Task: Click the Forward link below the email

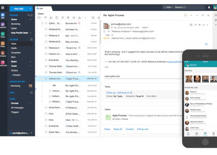Action: point(130,129)
